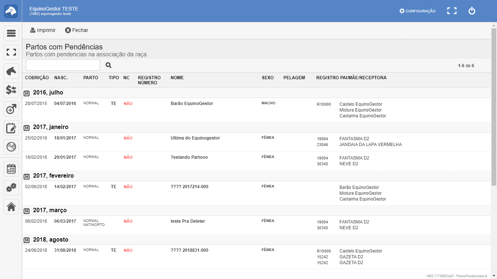Viewport: 497px width, 279px height.
Task: Focus the search text field
Action: tap(63, 65)
